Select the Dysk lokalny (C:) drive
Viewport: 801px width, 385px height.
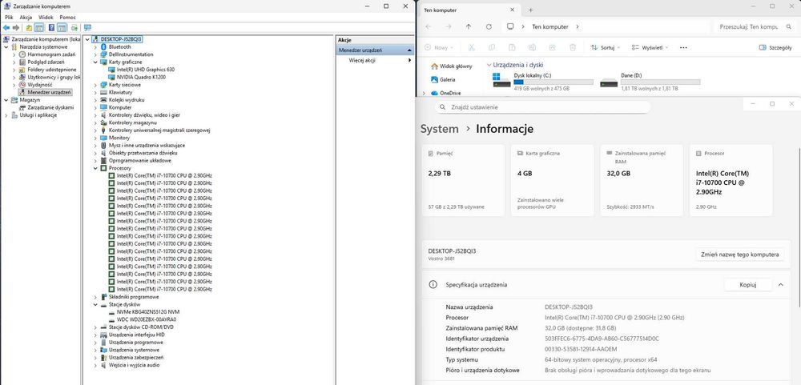542,82
